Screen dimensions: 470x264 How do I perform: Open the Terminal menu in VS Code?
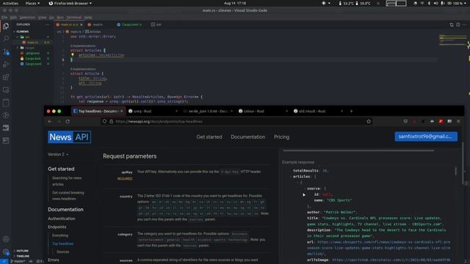(73, 18)
